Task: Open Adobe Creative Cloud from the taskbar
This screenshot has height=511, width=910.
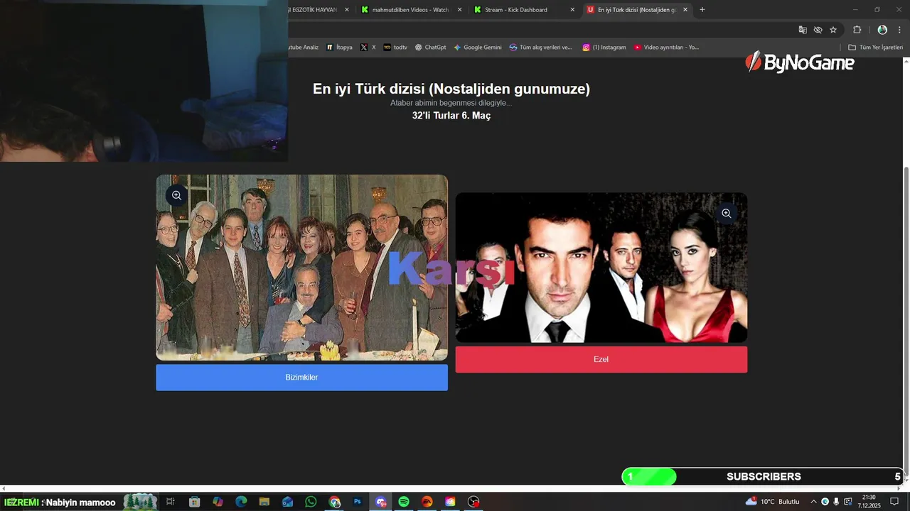Action: pyautogui.click(x=450, y=502)
